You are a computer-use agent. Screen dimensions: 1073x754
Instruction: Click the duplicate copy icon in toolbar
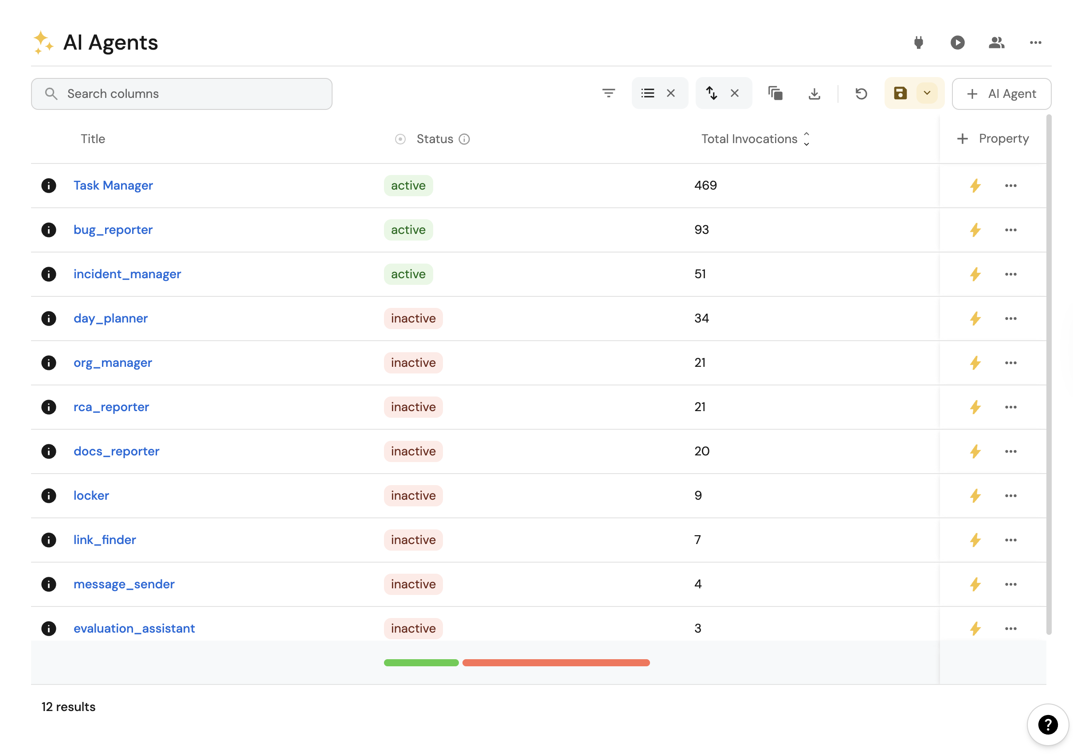point(775,93)
